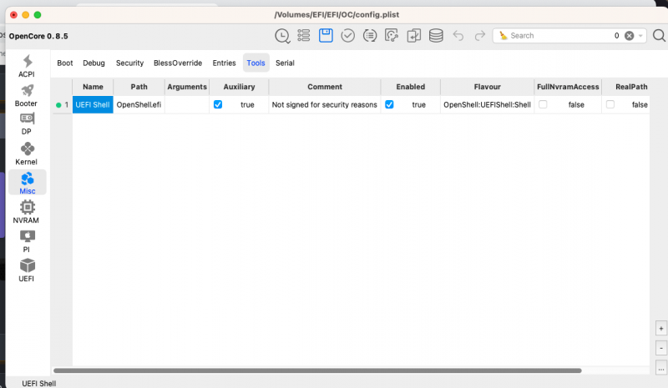
Task: Open the database stack toolbar icon
Action: (x=436, y=35)
